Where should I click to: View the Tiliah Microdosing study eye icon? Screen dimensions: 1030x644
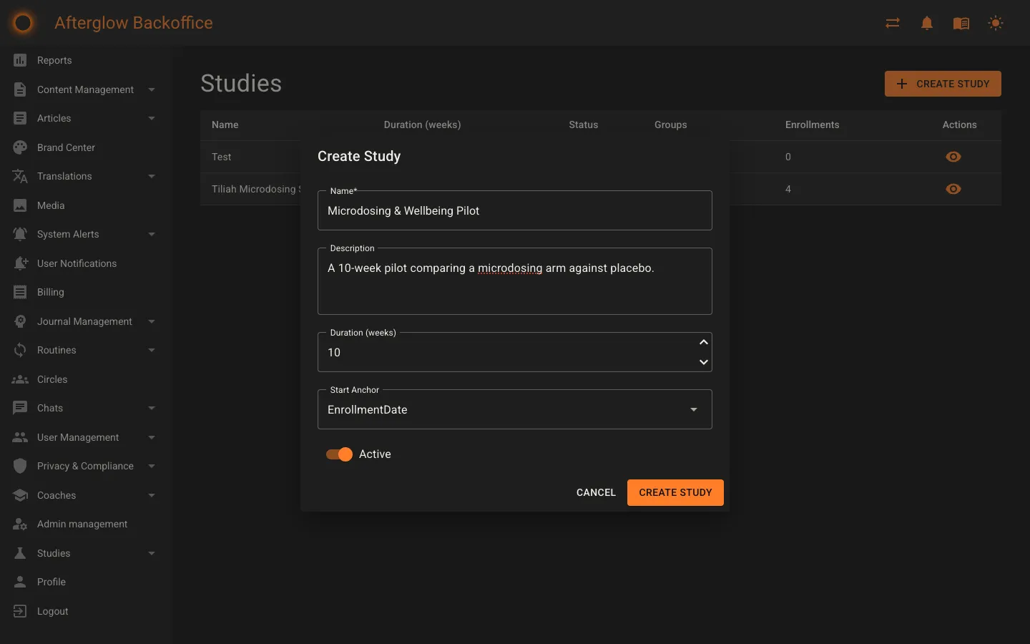click(x=953, y=189)
